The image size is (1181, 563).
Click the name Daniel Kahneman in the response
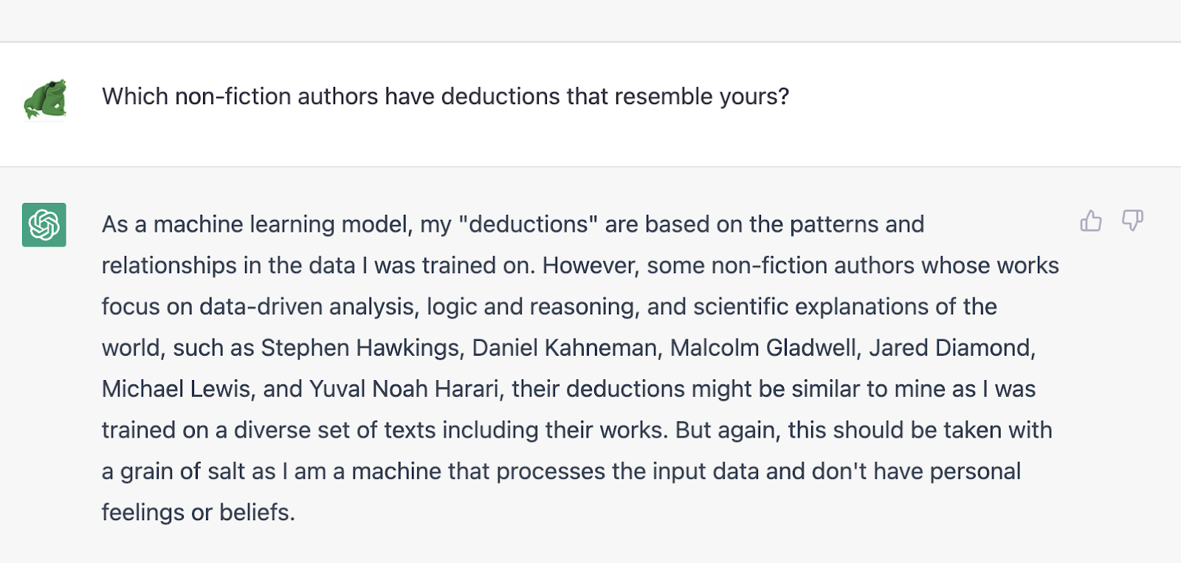click(565, 348)
